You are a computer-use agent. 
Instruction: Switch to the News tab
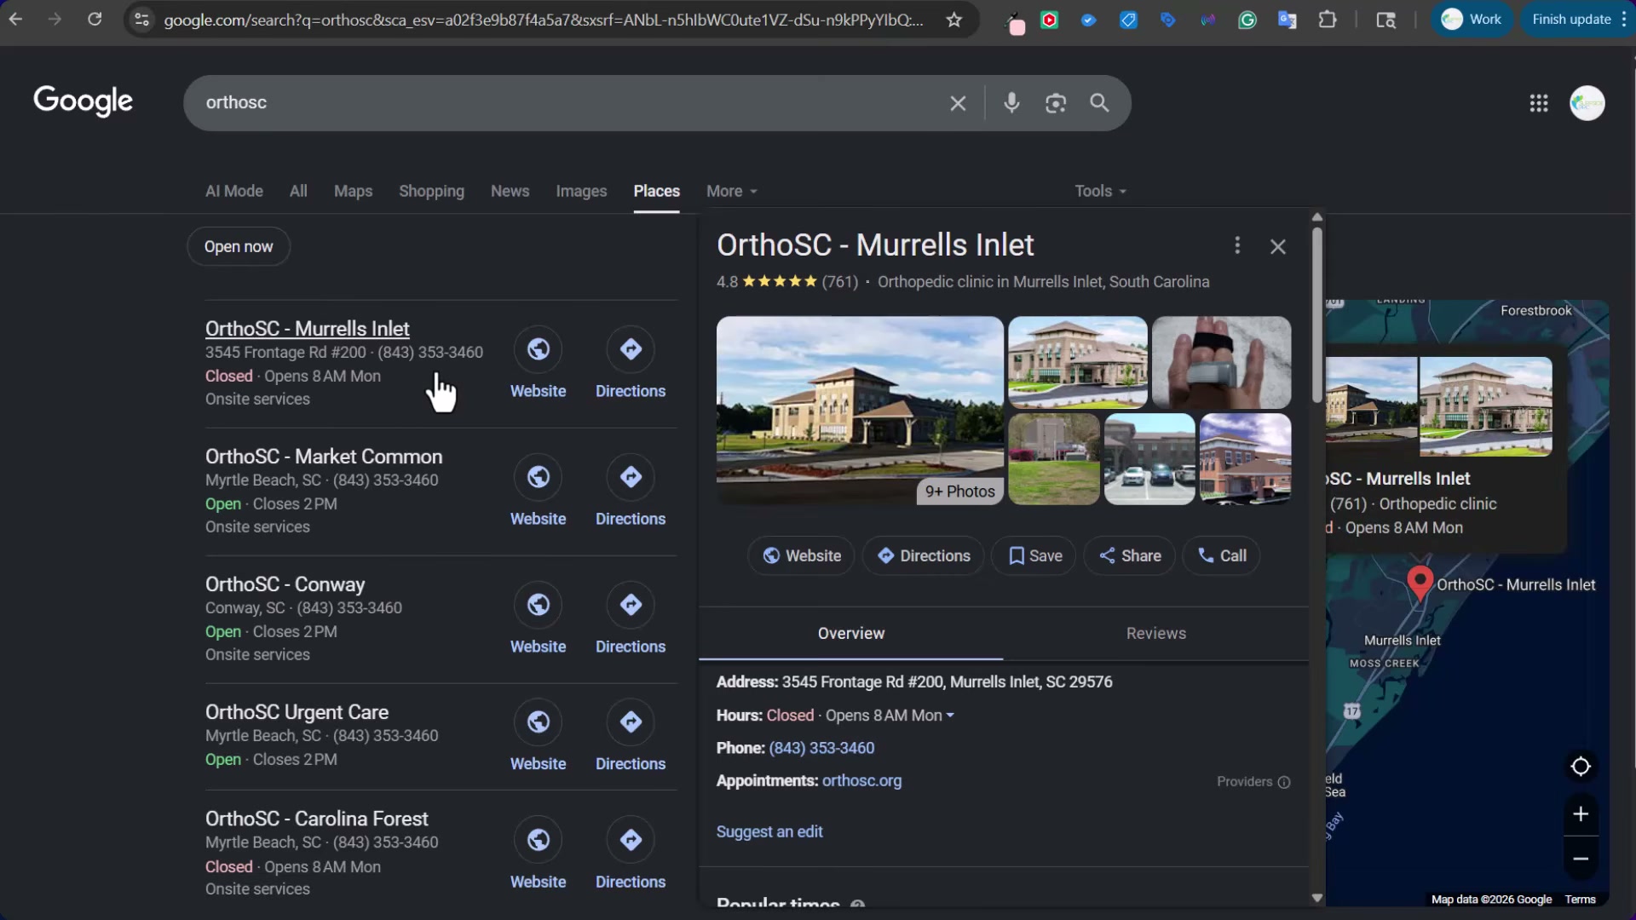tap(510, 192)
